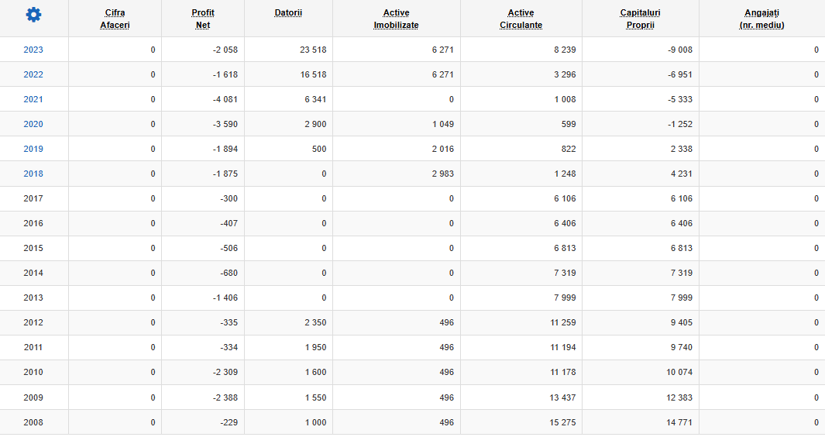Open the 2020 year link
825x437 pixels.
click(x=33, y=124)
